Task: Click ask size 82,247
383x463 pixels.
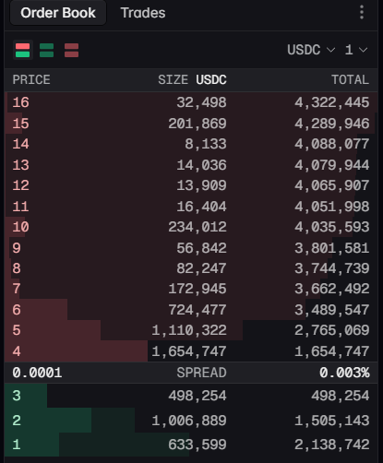Action: 201,268
